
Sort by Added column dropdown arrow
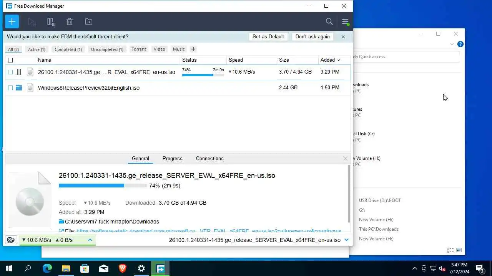339,60
